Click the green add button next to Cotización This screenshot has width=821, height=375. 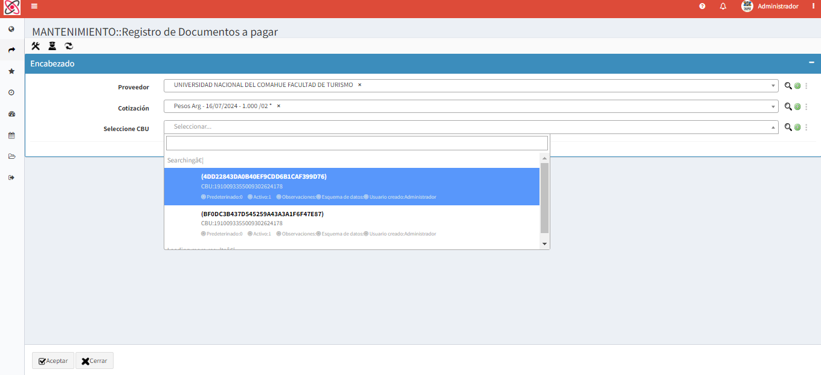pos(797,106)
